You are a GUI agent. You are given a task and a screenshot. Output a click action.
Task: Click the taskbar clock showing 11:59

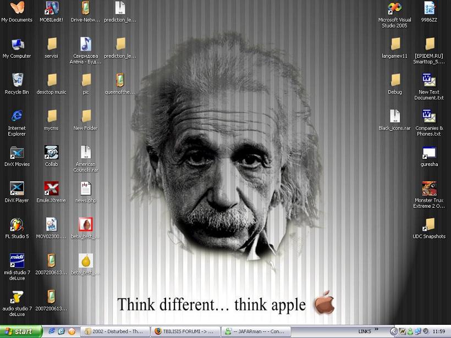coord(439,331)
